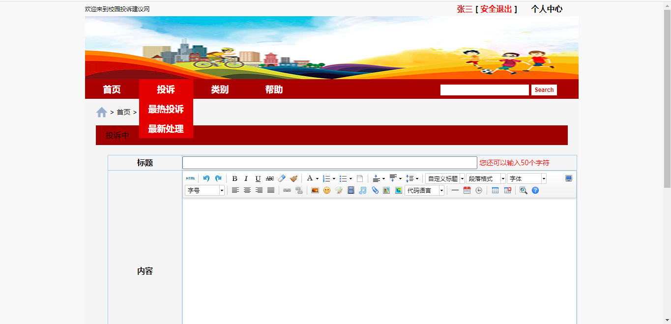This screenshot has height=324, width=671.
Task: Click the Google map icon
Action: click(398, 190)
